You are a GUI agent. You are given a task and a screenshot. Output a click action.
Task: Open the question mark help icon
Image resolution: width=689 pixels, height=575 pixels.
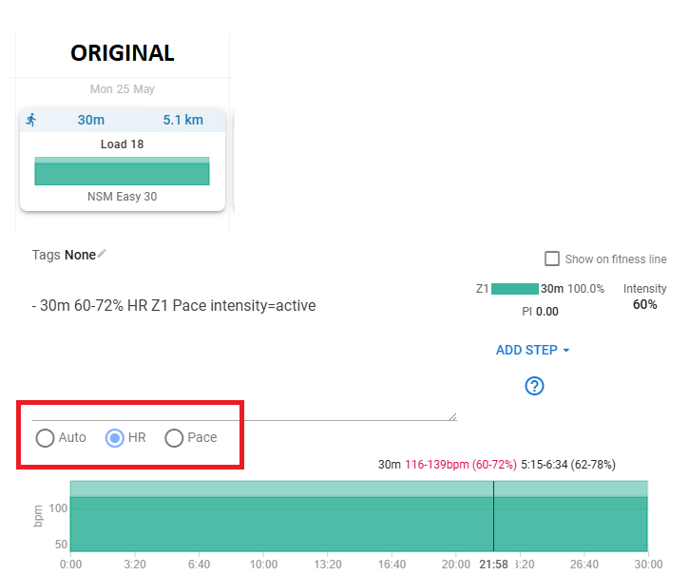pyautogui.click(x=534, y=386)
